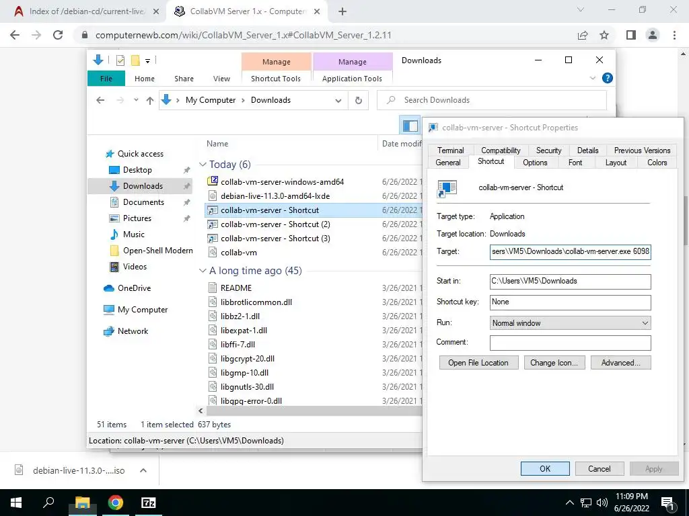The height and width of the screenshot is (516, 689).
Task: Go up one folder level arrow
Action: [150, 101]
